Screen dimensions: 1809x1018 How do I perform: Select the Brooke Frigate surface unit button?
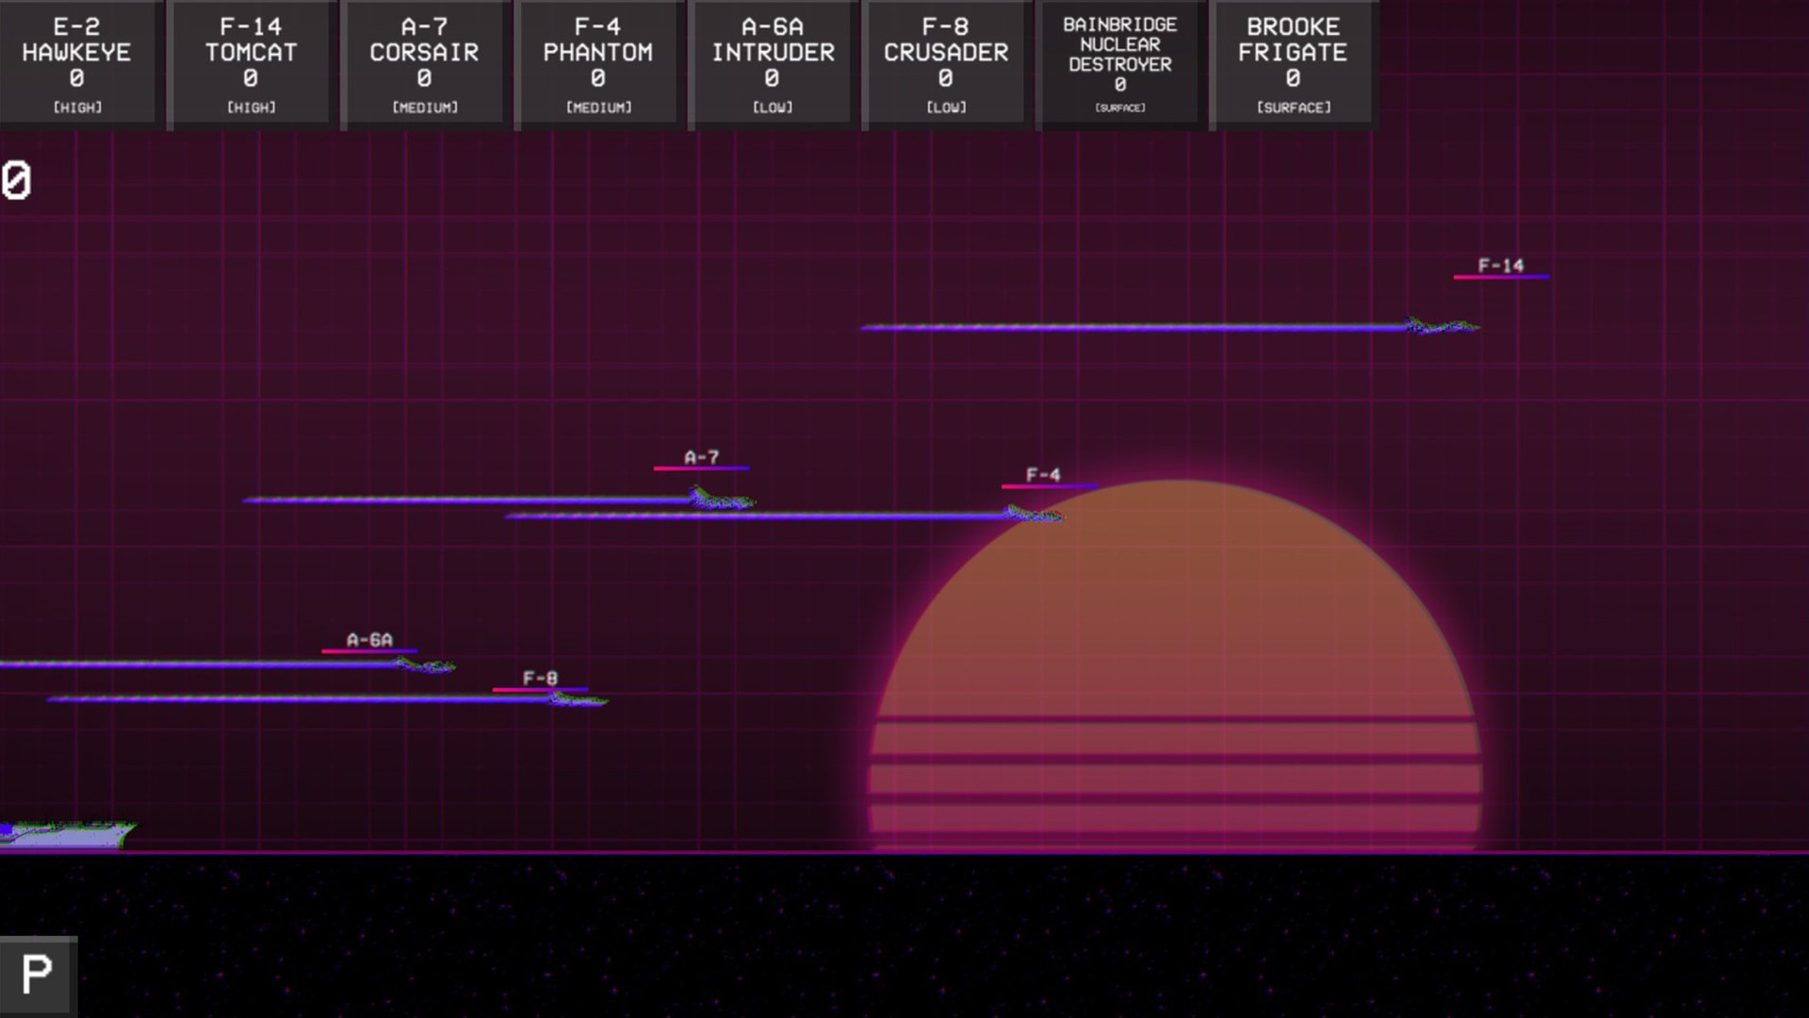click(x=1293, y=64)
